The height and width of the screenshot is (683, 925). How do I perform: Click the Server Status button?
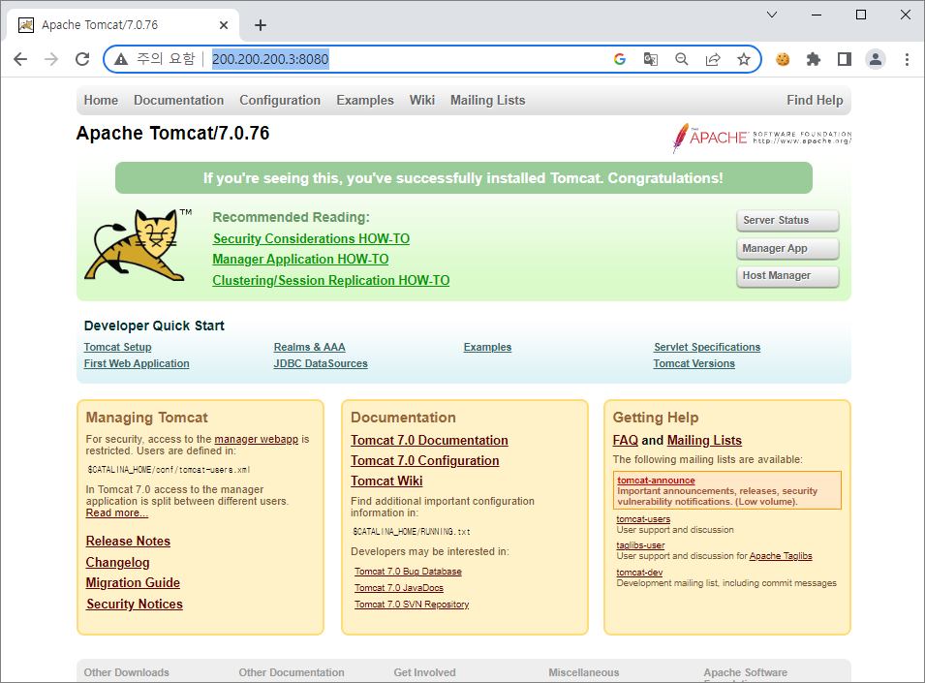click(x=787, y=220)
